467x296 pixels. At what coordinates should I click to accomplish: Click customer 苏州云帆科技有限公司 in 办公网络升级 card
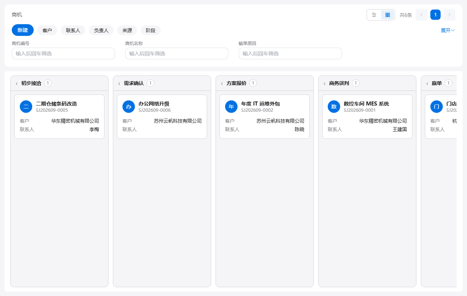pyautogui.click(x=178, y=121)
